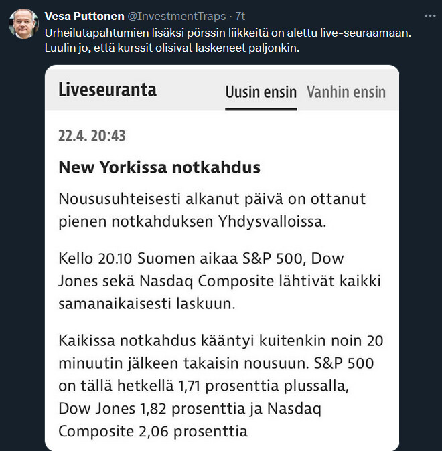442x451 pixels.
Task: Click the 22.4. 20:43 entry timestamp
Action: click(x=92, y=136)
